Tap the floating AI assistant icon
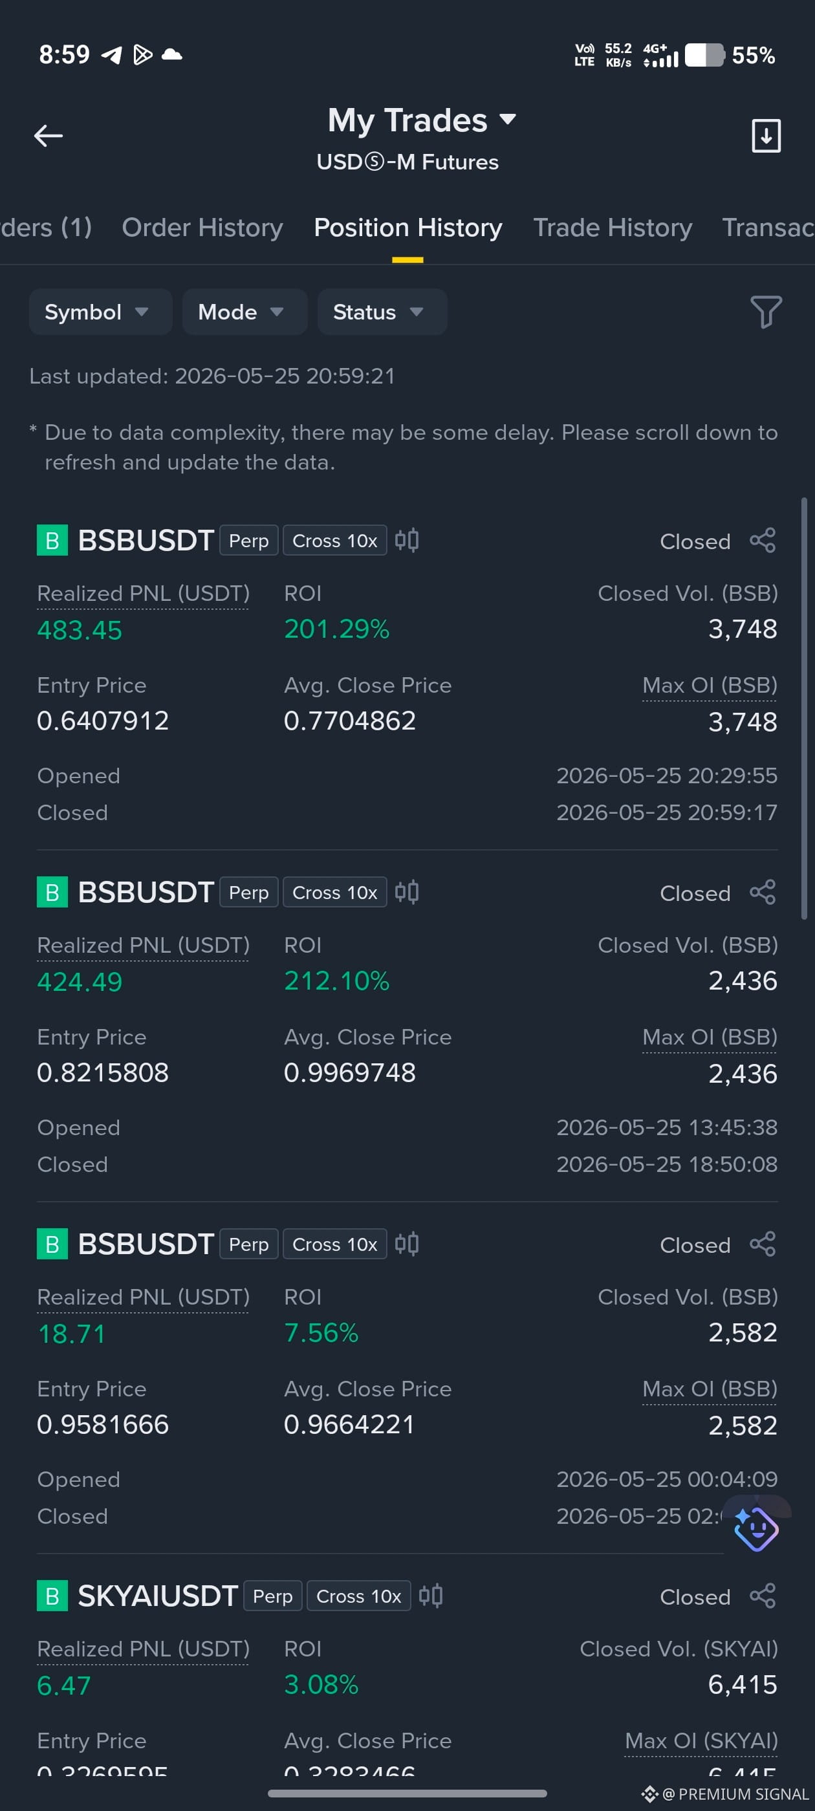Viewport: 815px width, 1811px height. [756, 1528]
